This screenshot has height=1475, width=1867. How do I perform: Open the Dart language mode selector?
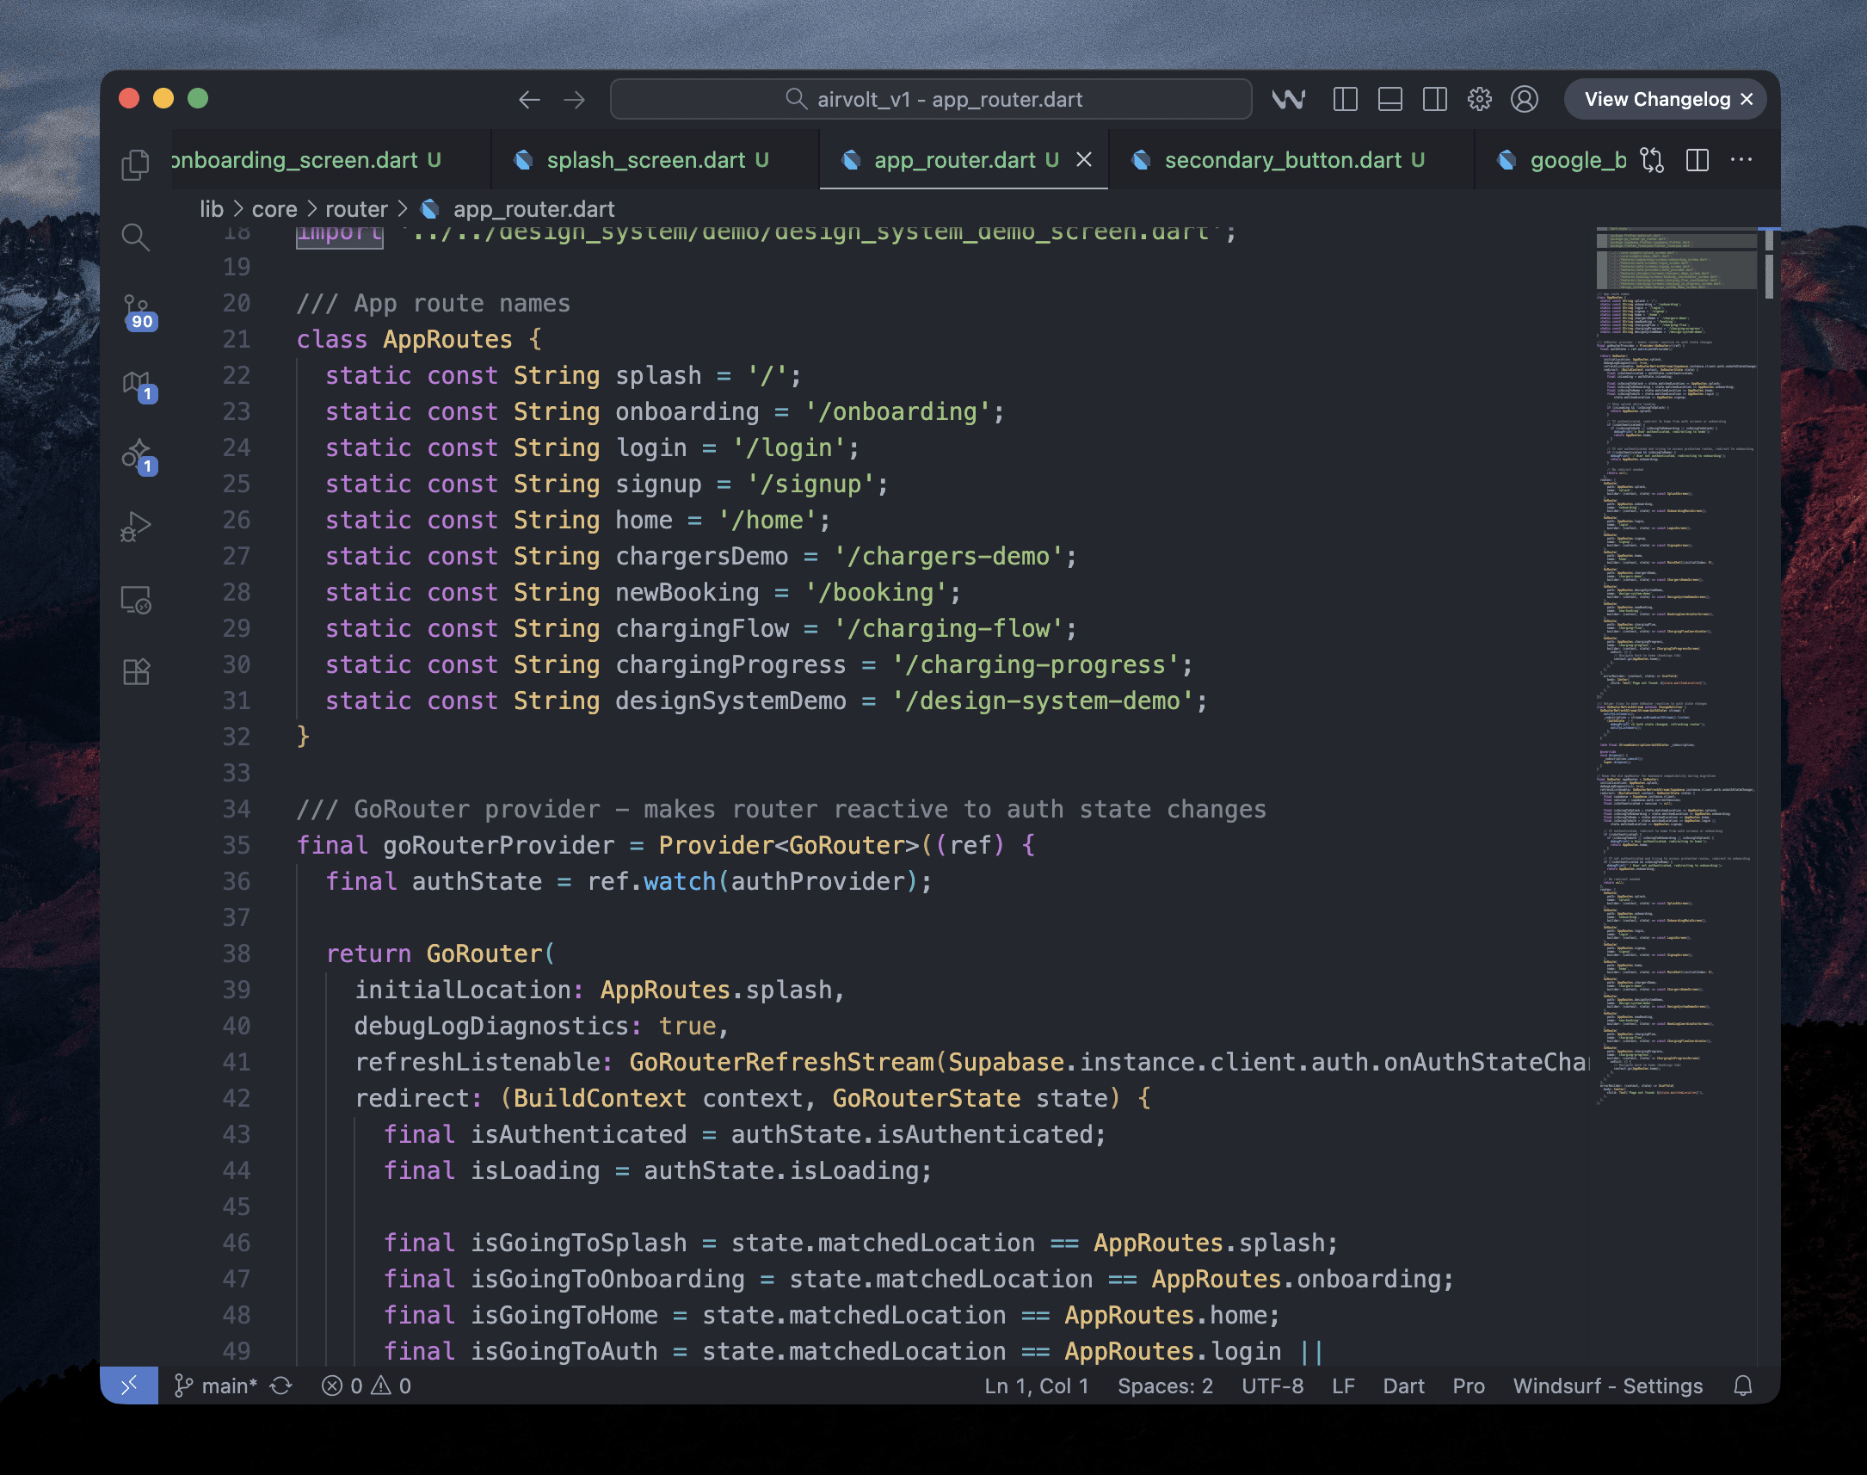(1402, 1386)
